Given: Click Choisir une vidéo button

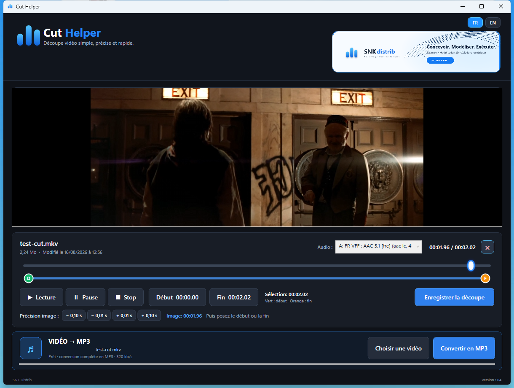Looking at the screenshot, I should 399,348.
